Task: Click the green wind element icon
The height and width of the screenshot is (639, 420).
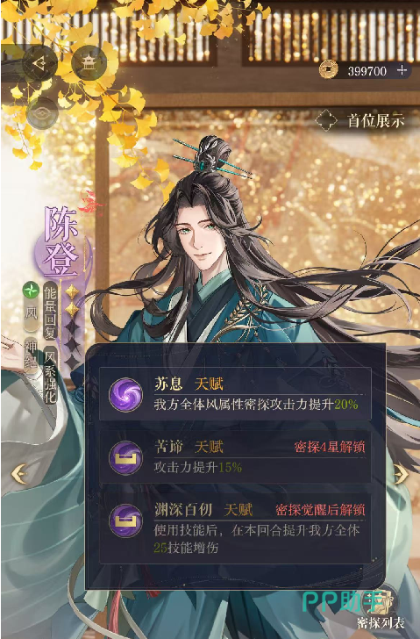Action: pos(31,291)
